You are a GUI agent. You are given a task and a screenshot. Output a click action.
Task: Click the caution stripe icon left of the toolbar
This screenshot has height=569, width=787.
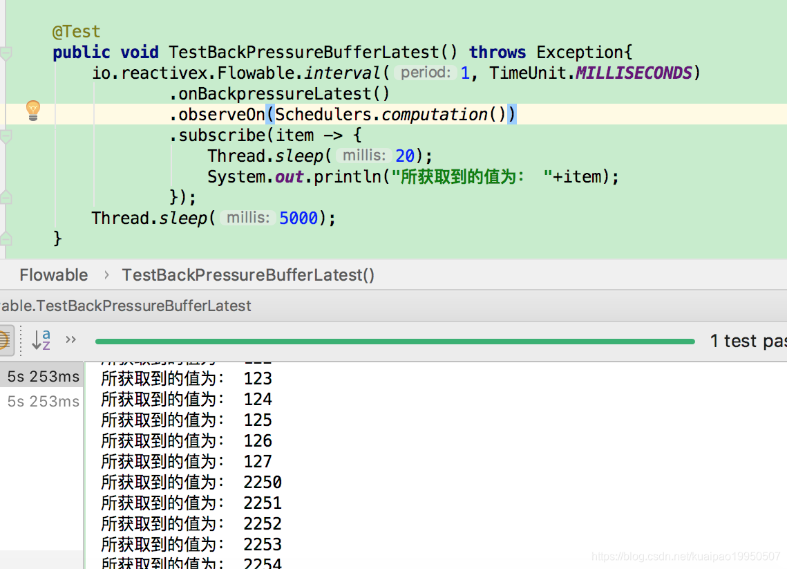click(x=6, y=340)
